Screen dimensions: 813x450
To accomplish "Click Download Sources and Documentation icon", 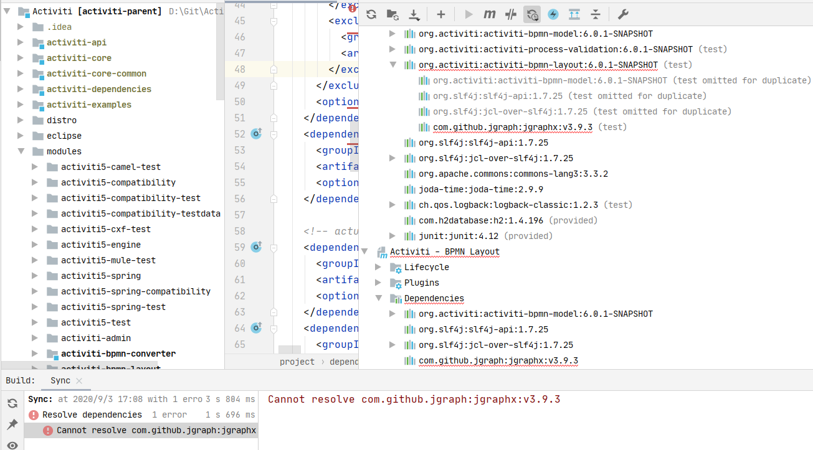I will point(414,14).
